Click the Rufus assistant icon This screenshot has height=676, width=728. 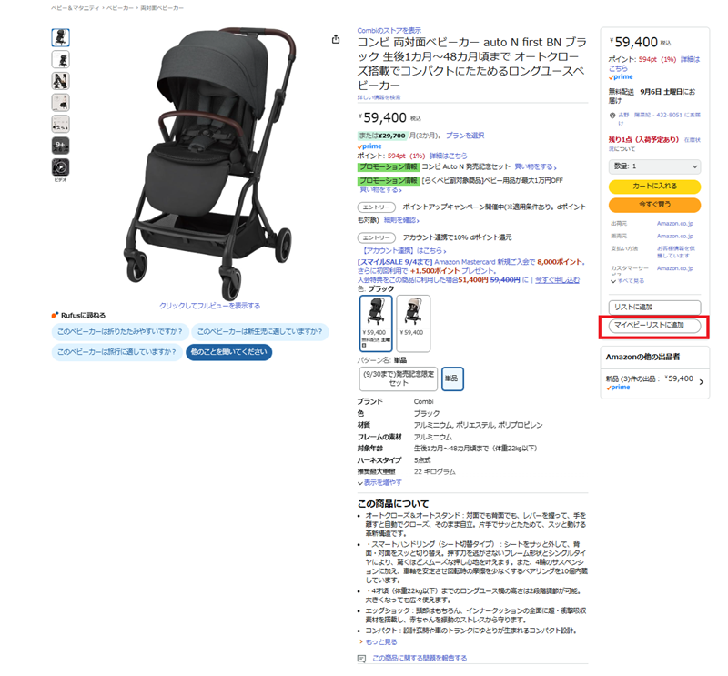55,315
